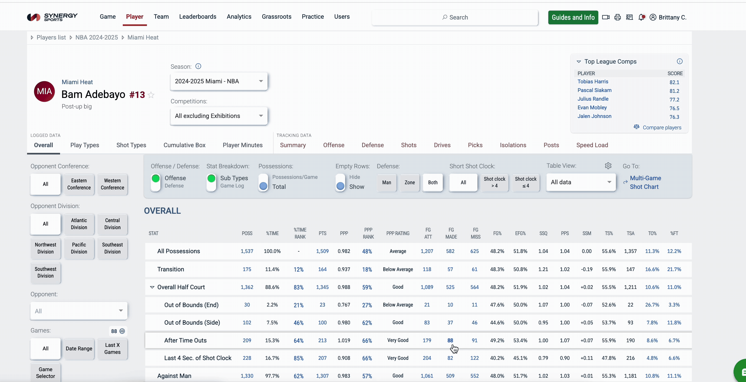The height and width of the screenshot is (382, 746).
Task: Click the video camera icon in header
Action: tap(606, 17)
